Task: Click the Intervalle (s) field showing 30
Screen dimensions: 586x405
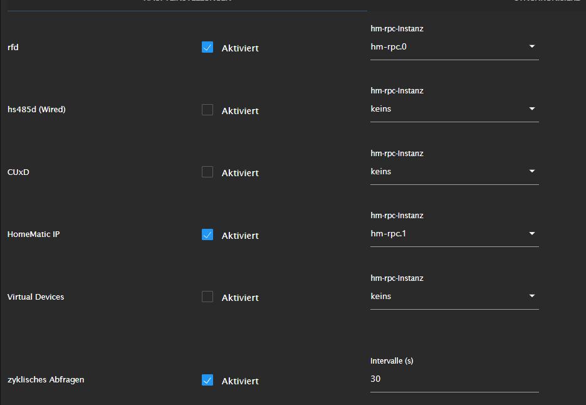Action: click(454, 379)
